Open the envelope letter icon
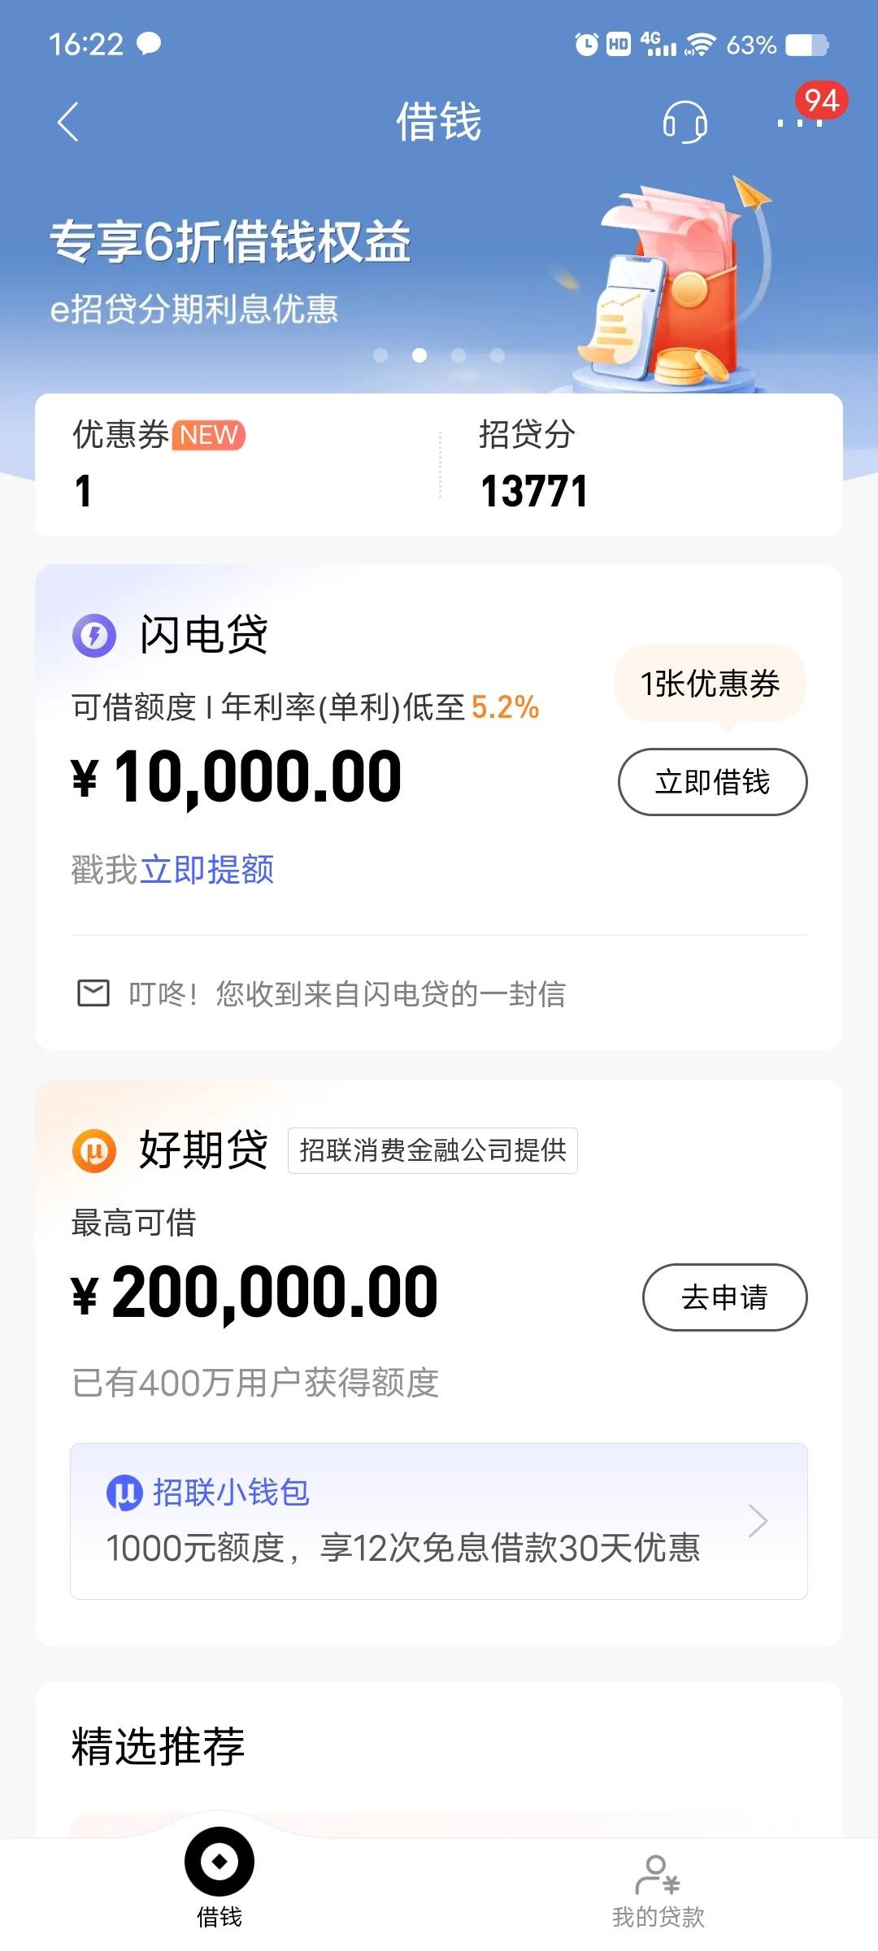Screen dimensions: 878x1951 (93, 993)
